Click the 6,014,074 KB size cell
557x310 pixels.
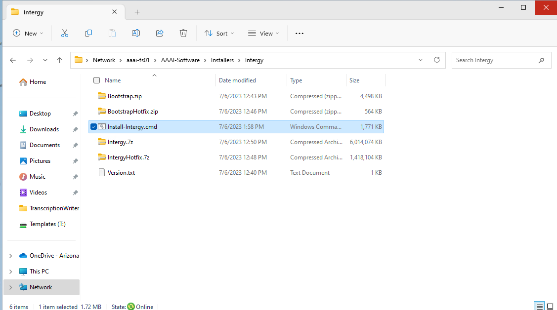click(x=366, y=142)
